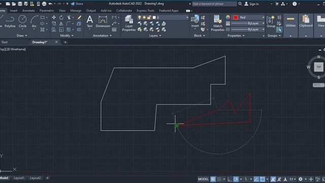The image size is (325, 183).
Task: Choose the Ellipse draw tool
Action: tap(42, 23)
